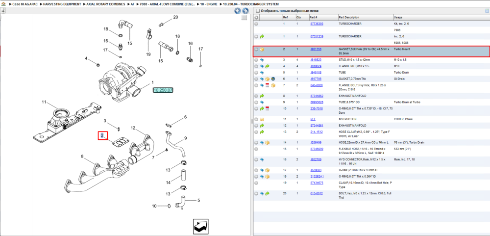
Task: Click the blue arrow in the 86993028 row
Action: coord(262,103)
